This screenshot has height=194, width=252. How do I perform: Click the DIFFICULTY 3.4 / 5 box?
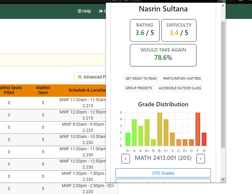point(179,30)
